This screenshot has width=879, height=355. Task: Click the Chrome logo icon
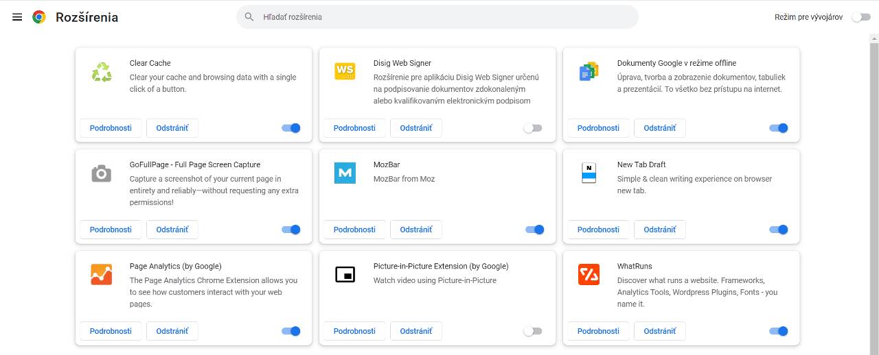click(39, 17)
